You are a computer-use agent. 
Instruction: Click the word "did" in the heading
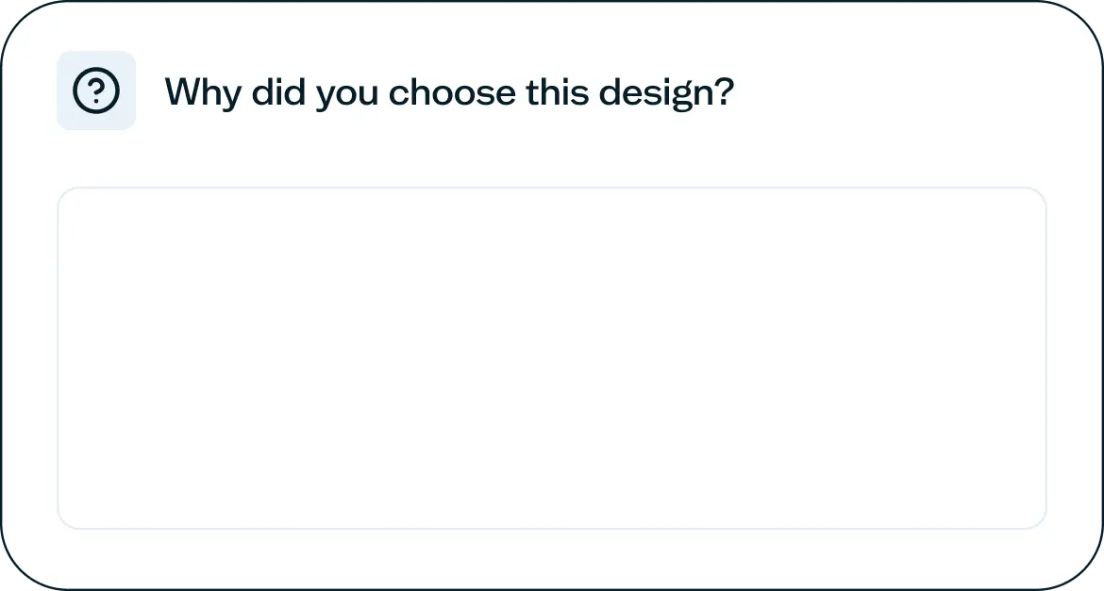(277, 92)
